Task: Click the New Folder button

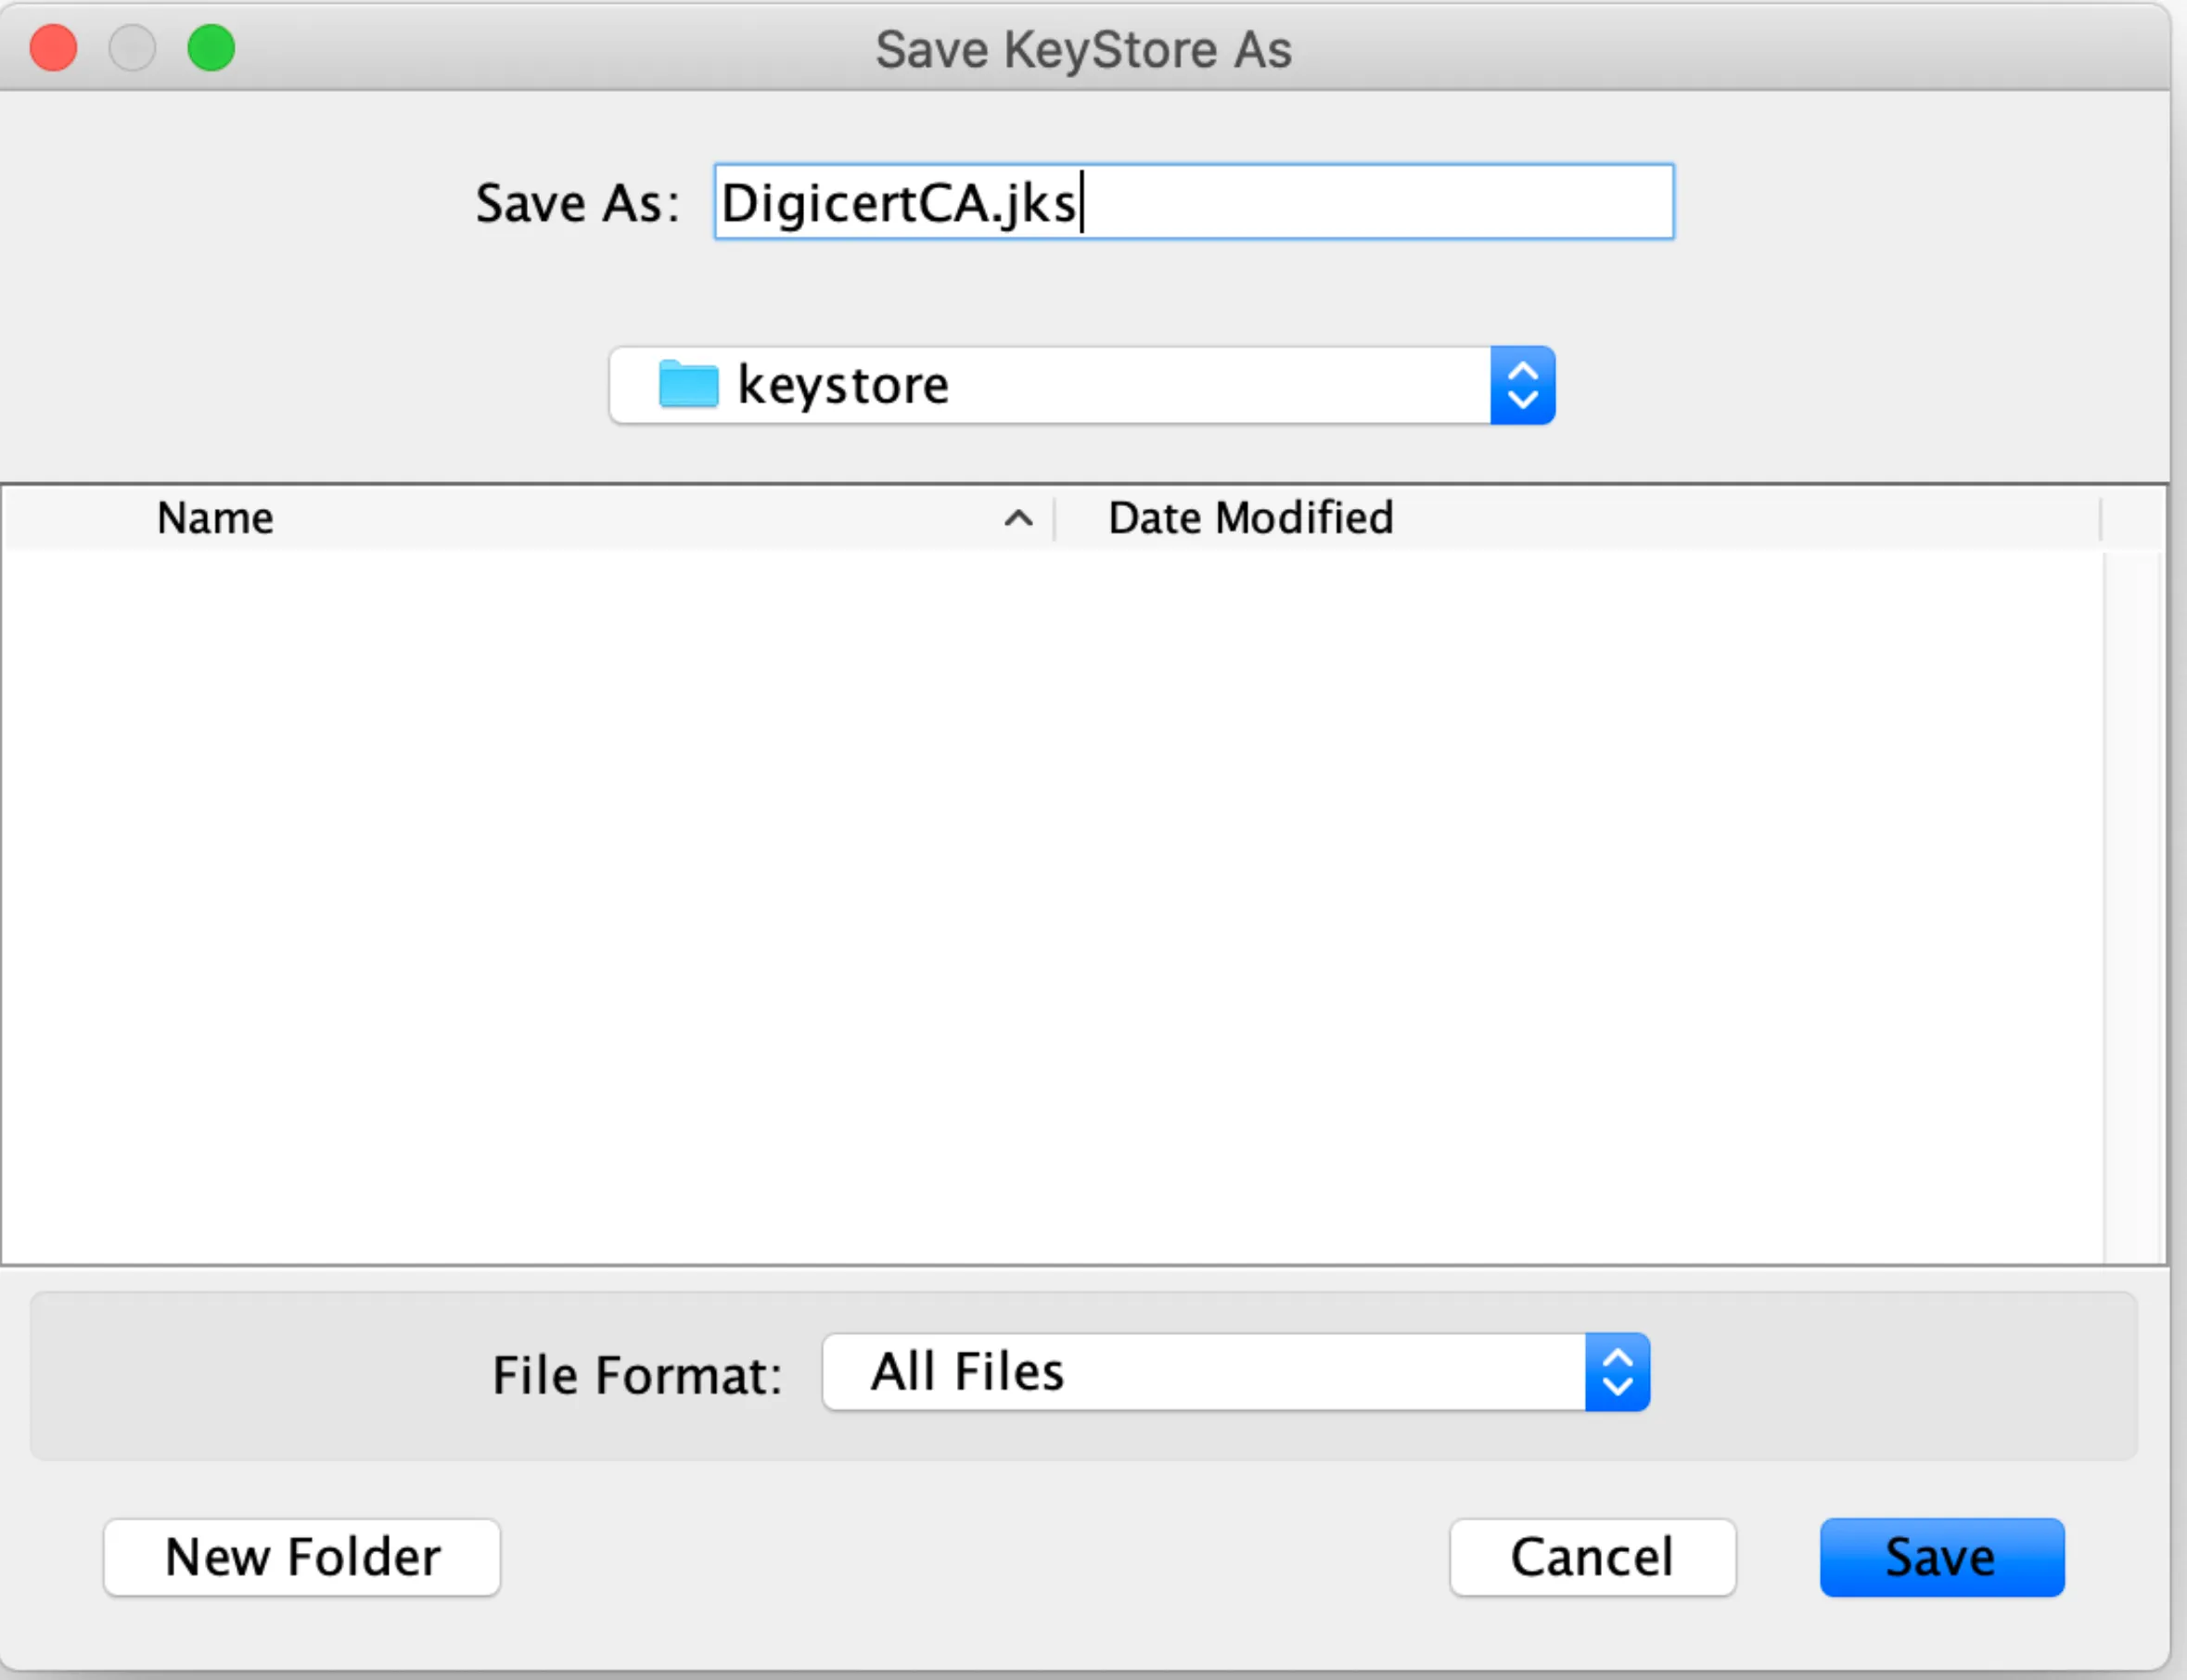Action: (x=302, y=1557)
